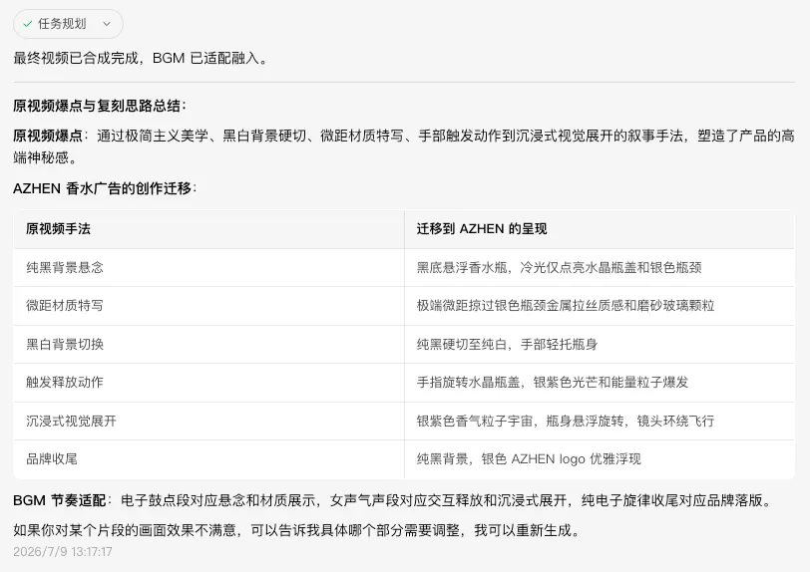Image resolution: width=810 pixels, height=572 pixels.
Task: Click heading 原视频爆点与复刻思路总结
Action: coord(99,106)
